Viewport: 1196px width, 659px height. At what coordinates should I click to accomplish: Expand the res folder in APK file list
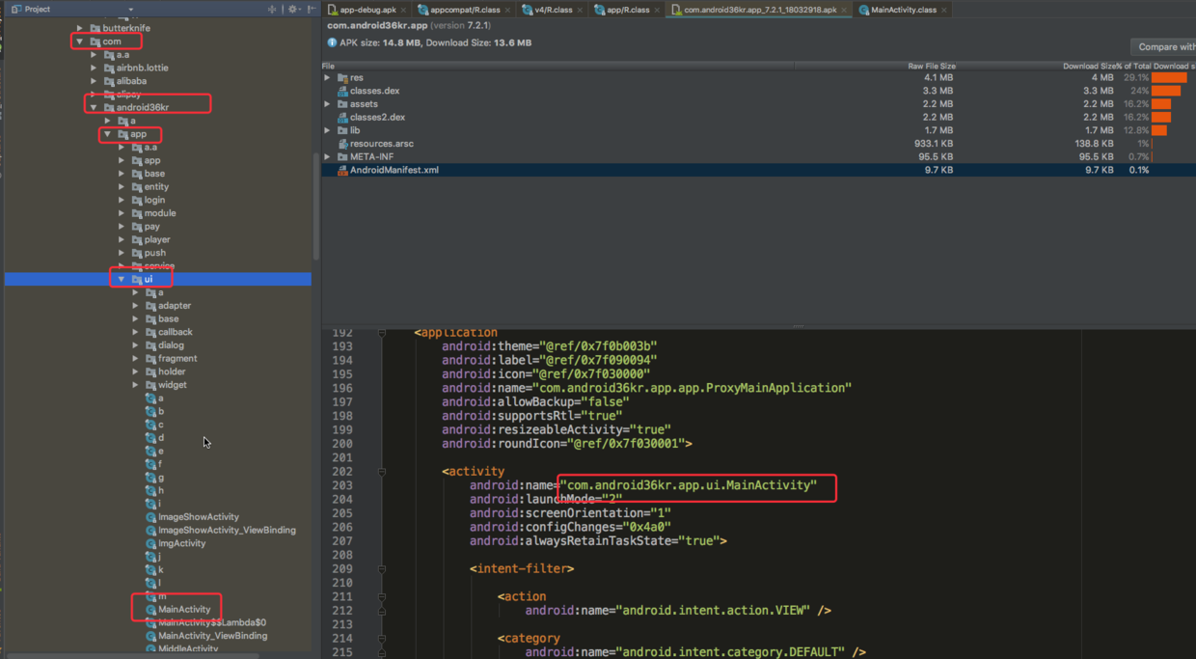point(328,77)
